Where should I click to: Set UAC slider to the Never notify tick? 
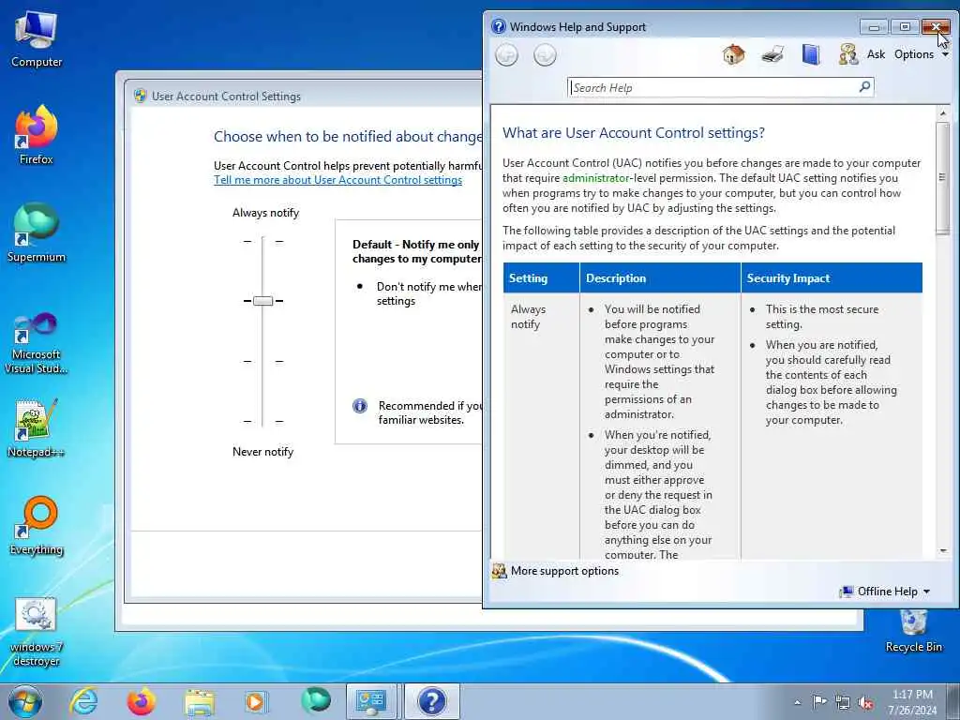click(x=262, y=421)
